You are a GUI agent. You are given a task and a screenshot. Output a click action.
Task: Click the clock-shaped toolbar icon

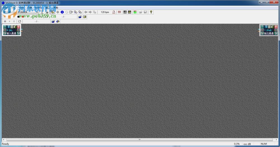[x=67, y=12]
